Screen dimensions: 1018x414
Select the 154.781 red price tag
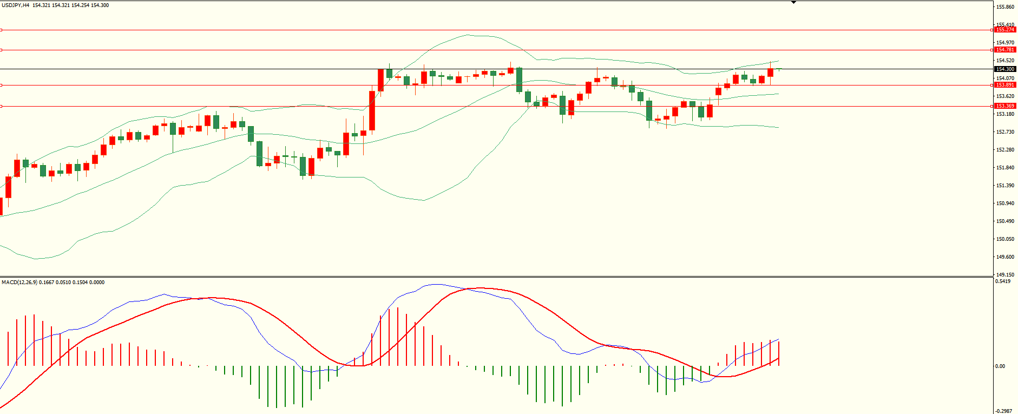point(1006,50)
